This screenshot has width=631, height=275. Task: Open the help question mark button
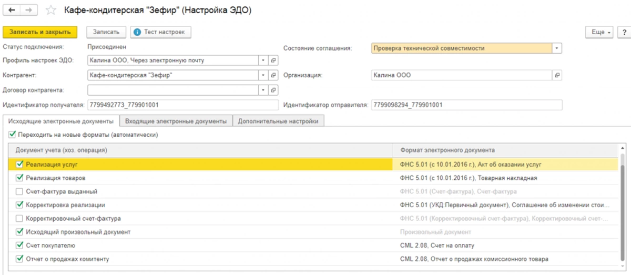(625, 32)
